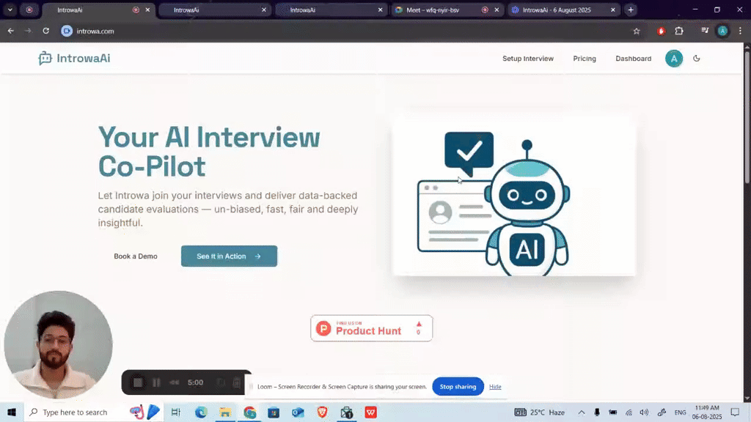Open Outlook from the taskbar
This screenshot has width=751, height=422.
click(298, 412)
